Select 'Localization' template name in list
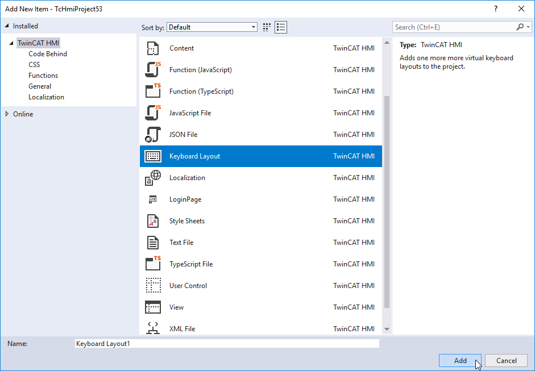The width and height of the screenshot is (535, 371). [187, 178]
